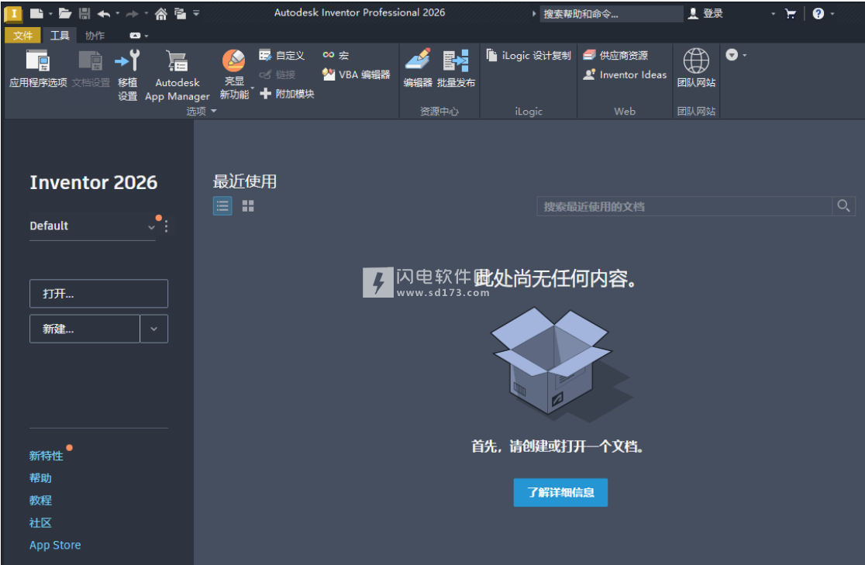Click the three-dot project menu
This screenshot has width=865, height=565.
tap(166, 226)
